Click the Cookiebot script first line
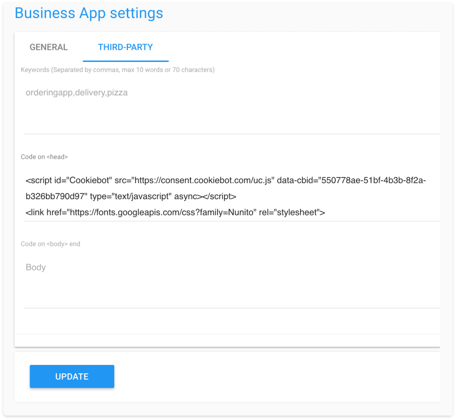The height and width of the screenshot is (420, 456). tap(226, 180)
